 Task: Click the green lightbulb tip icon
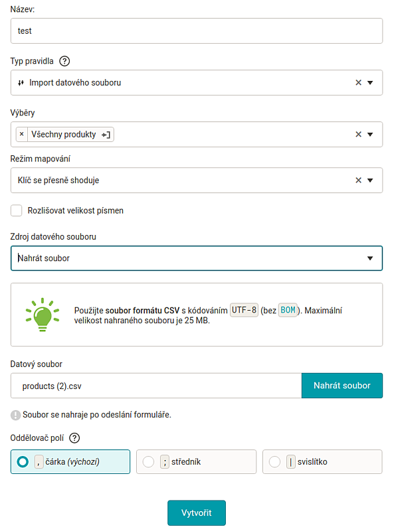coord(43,315)
